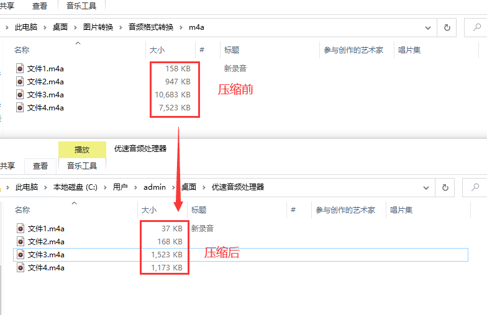This screenshot has height=315, width=487.
Task: Expand chevron after 此电脑 in lower address bar
Action: [x=45, y=187]
